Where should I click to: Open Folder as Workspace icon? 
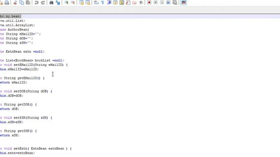(134, 3)
